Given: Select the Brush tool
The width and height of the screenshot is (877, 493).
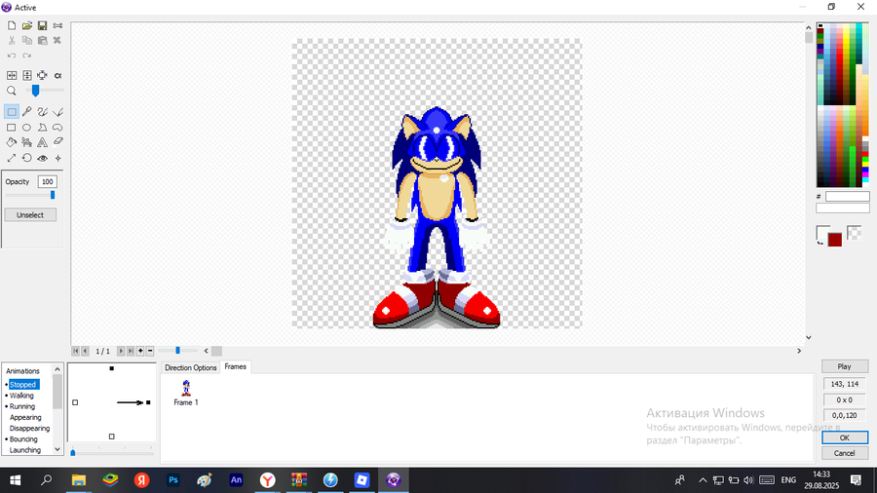Looking at the screenshot, I should click(x=42, y=112).
